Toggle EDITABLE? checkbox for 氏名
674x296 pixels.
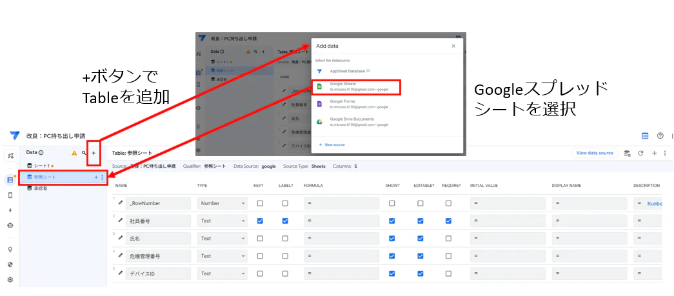420,239
